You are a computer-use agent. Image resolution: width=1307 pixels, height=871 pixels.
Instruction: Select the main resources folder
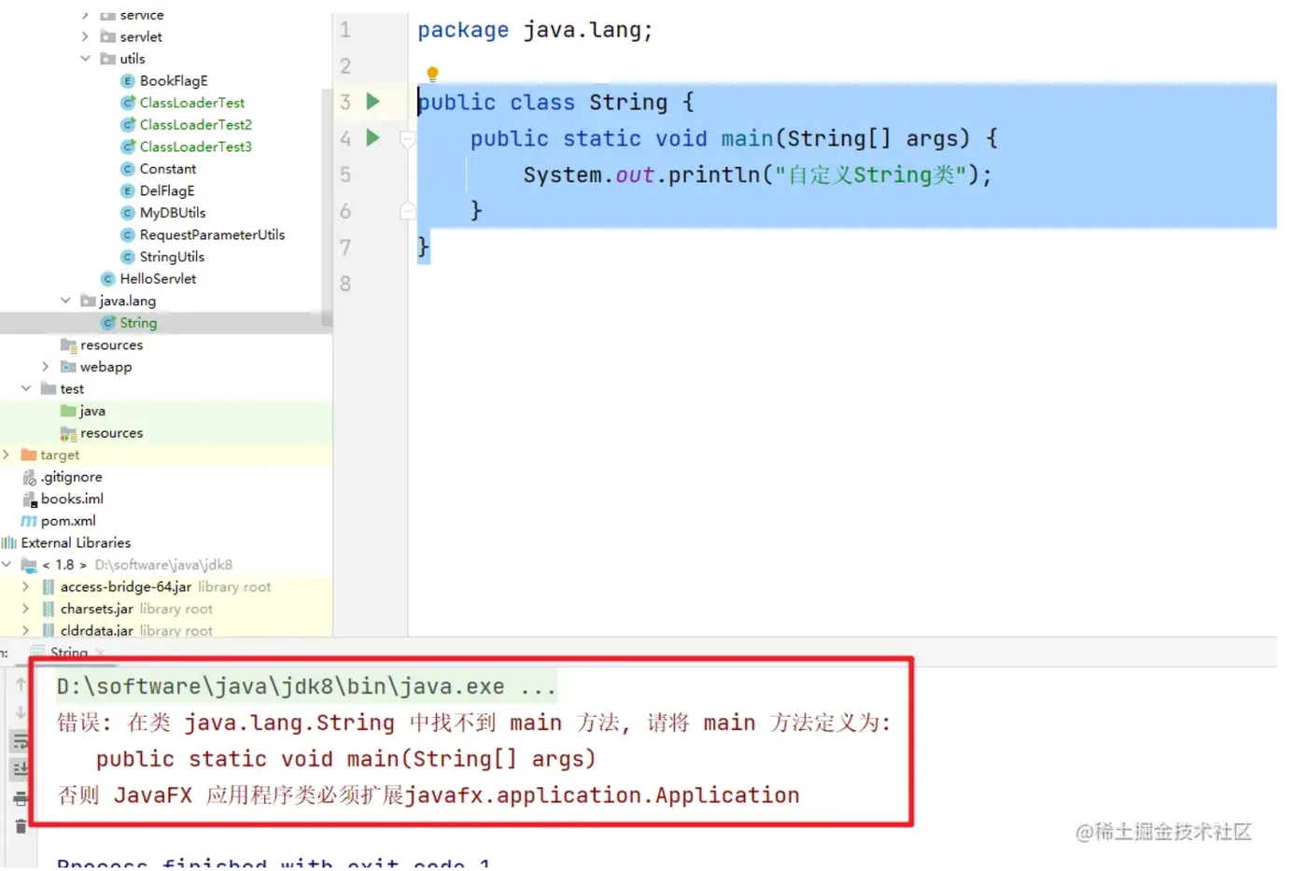111,344
